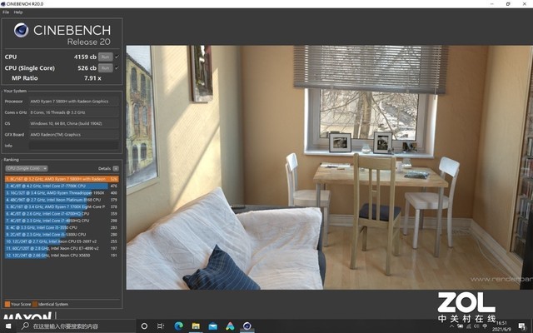Select the AMD Ryzen 7 5800H ranking entry
Screen dimensions: 533x333
61,179
